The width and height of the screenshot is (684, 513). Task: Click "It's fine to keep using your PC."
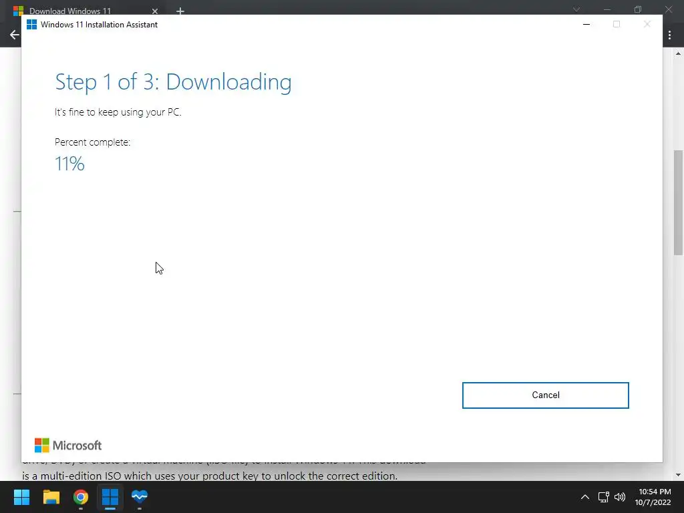point(118,112)
